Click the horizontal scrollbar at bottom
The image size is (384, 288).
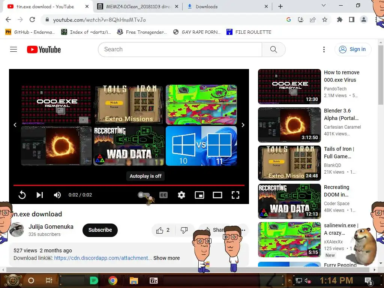click(x=188, y=270)
